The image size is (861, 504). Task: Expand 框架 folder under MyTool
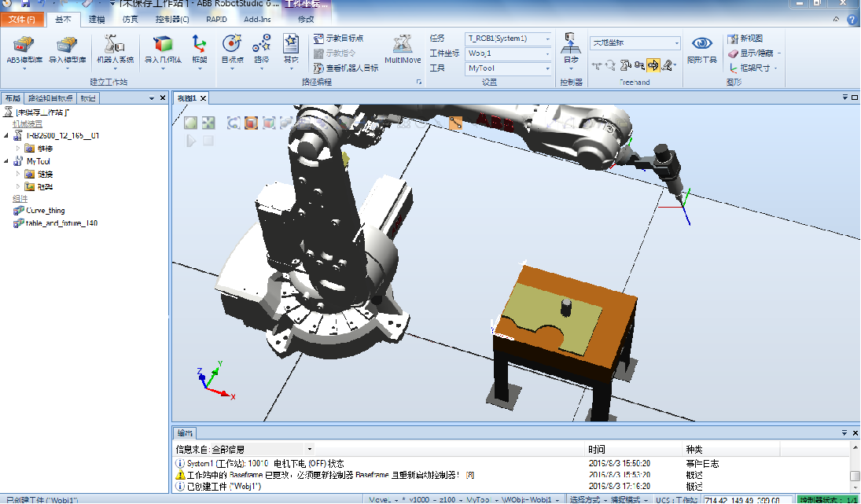pos(17,186)
